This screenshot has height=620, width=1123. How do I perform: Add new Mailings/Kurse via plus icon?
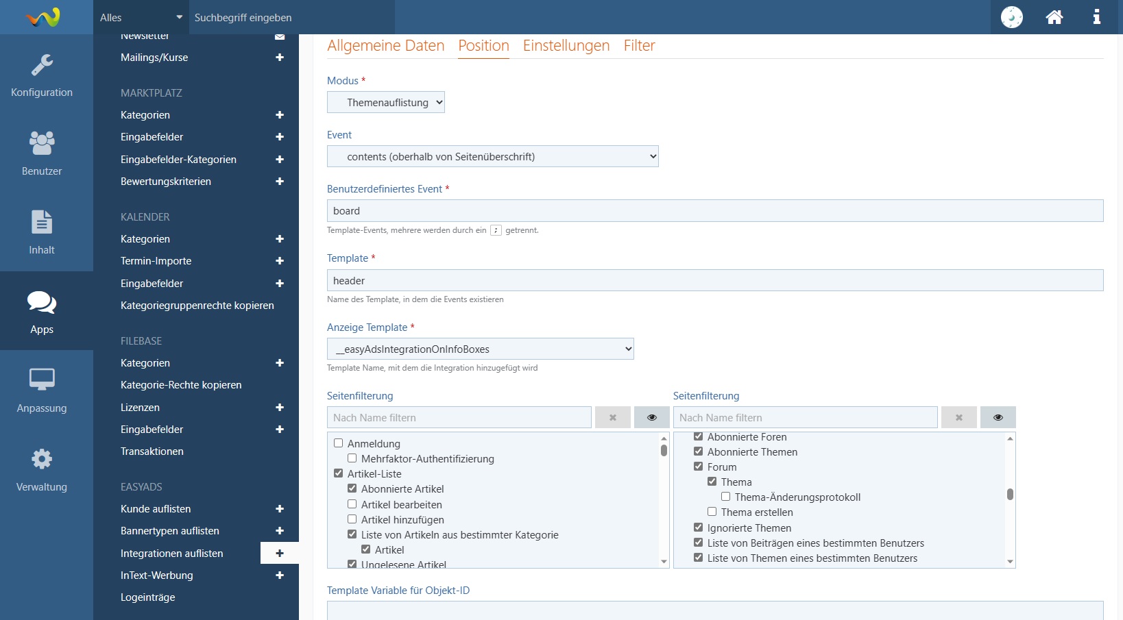tap(280, 58)
